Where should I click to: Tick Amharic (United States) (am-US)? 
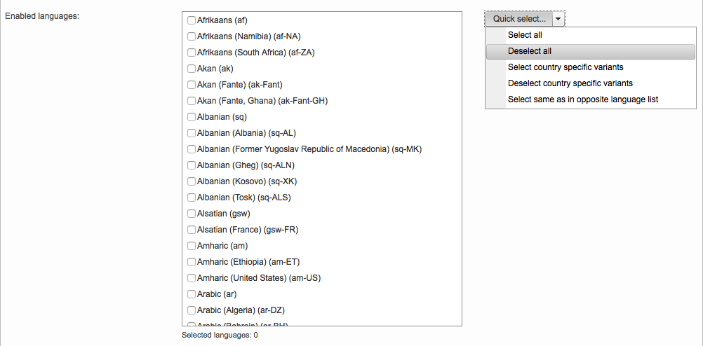(x=192, y=278)
